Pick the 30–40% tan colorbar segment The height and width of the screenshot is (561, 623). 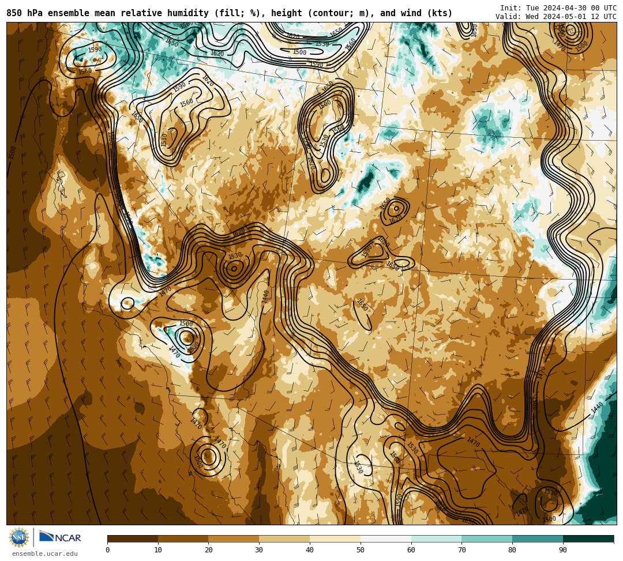tap(284, 539)
